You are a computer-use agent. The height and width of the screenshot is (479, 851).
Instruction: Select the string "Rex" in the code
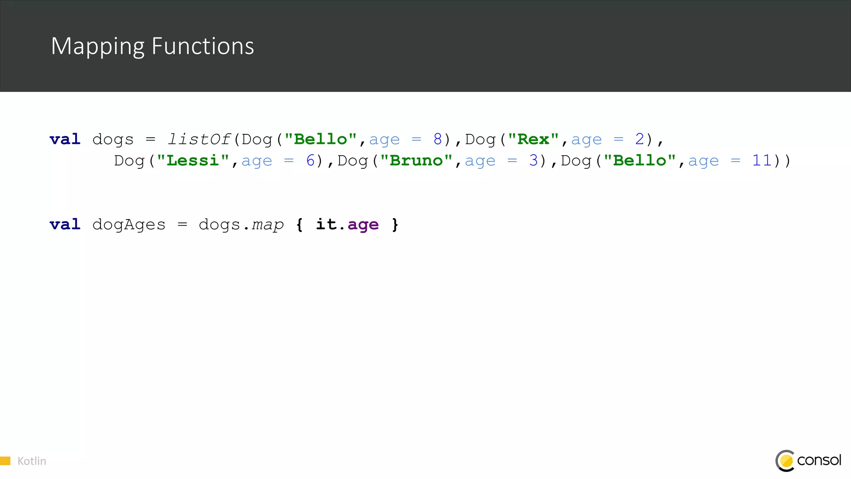pyautogui.click(x=533, y=139)
